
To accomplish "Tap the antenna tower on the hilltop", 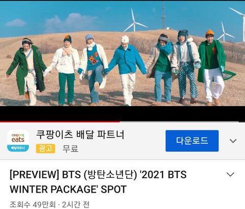I will 163,15.
